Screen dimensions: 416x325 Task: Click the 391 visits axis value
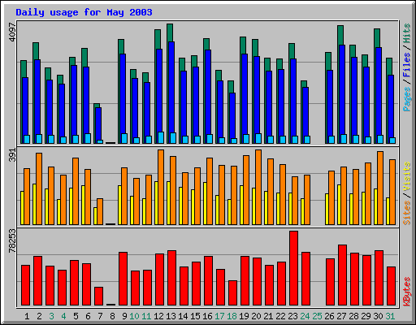point(12,155)
